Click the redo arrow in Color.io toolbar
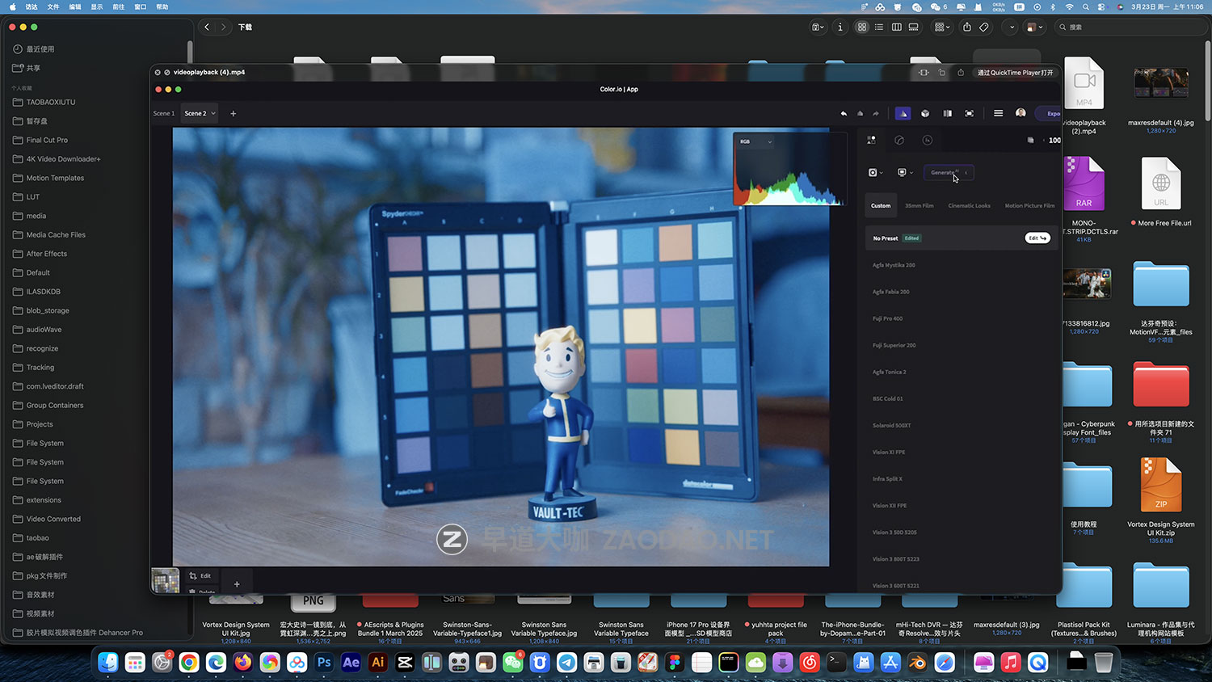 click(875, 113)
